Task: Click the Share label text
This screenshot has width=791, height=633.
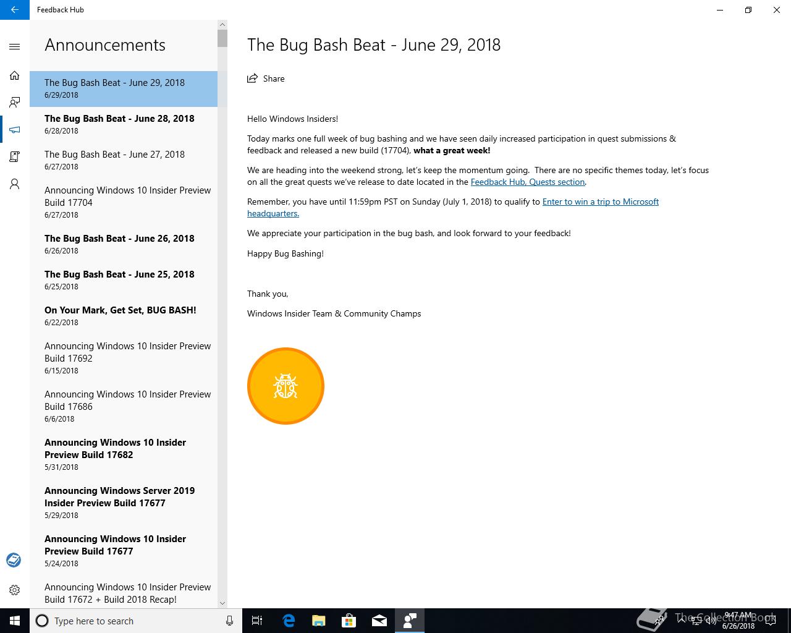Action: [x=274, y=79]
